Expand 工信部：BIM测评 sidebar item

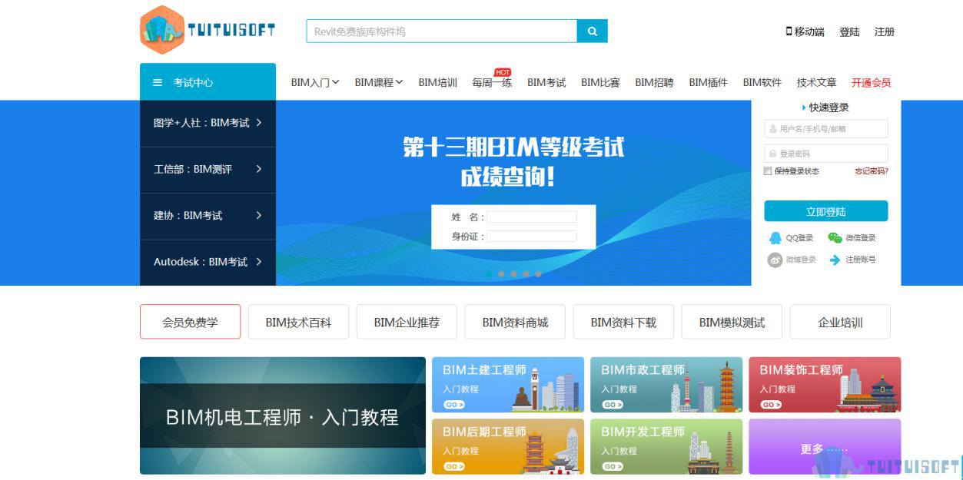[x=208, y=170]
